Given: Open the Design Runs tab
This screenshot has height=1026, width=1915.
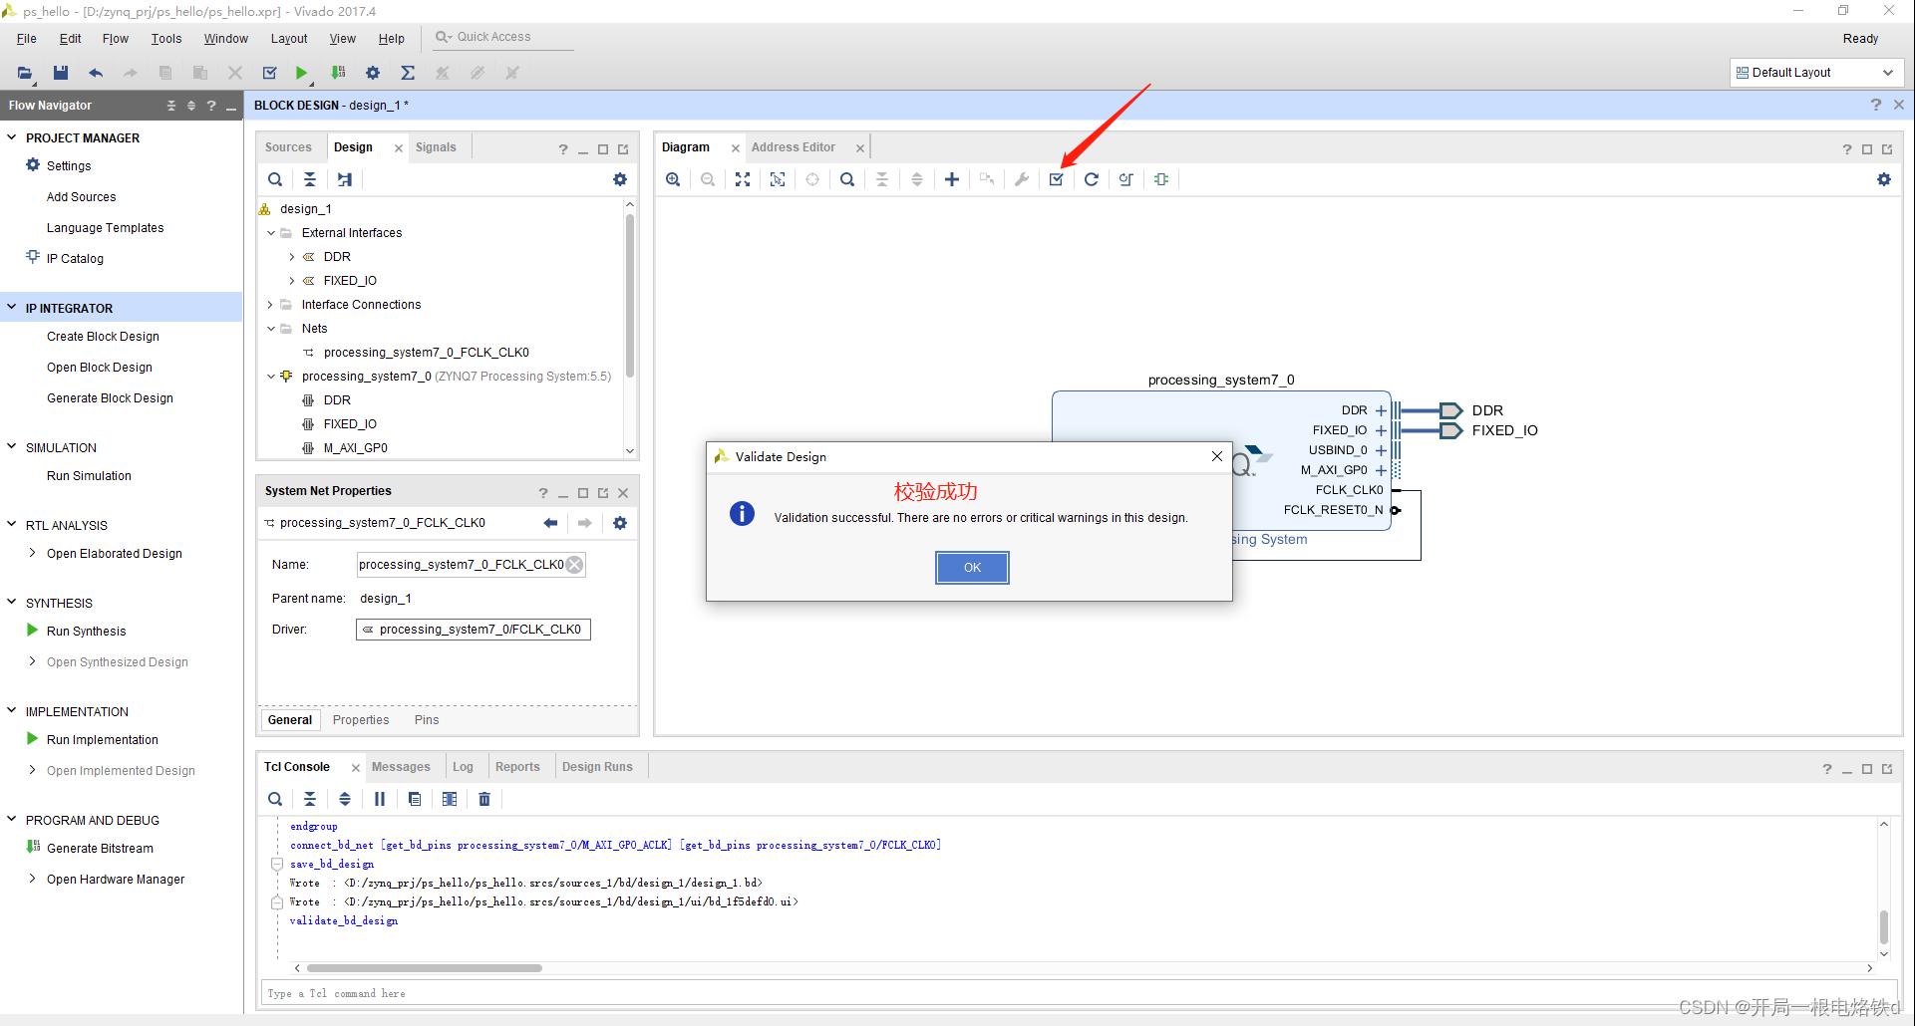Looking at the screenshot, I should [x=597, y=767].
